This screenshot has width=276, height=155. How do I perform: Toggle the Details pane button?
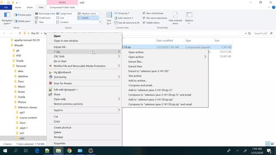pyautogui.click(x=22, y=21)
